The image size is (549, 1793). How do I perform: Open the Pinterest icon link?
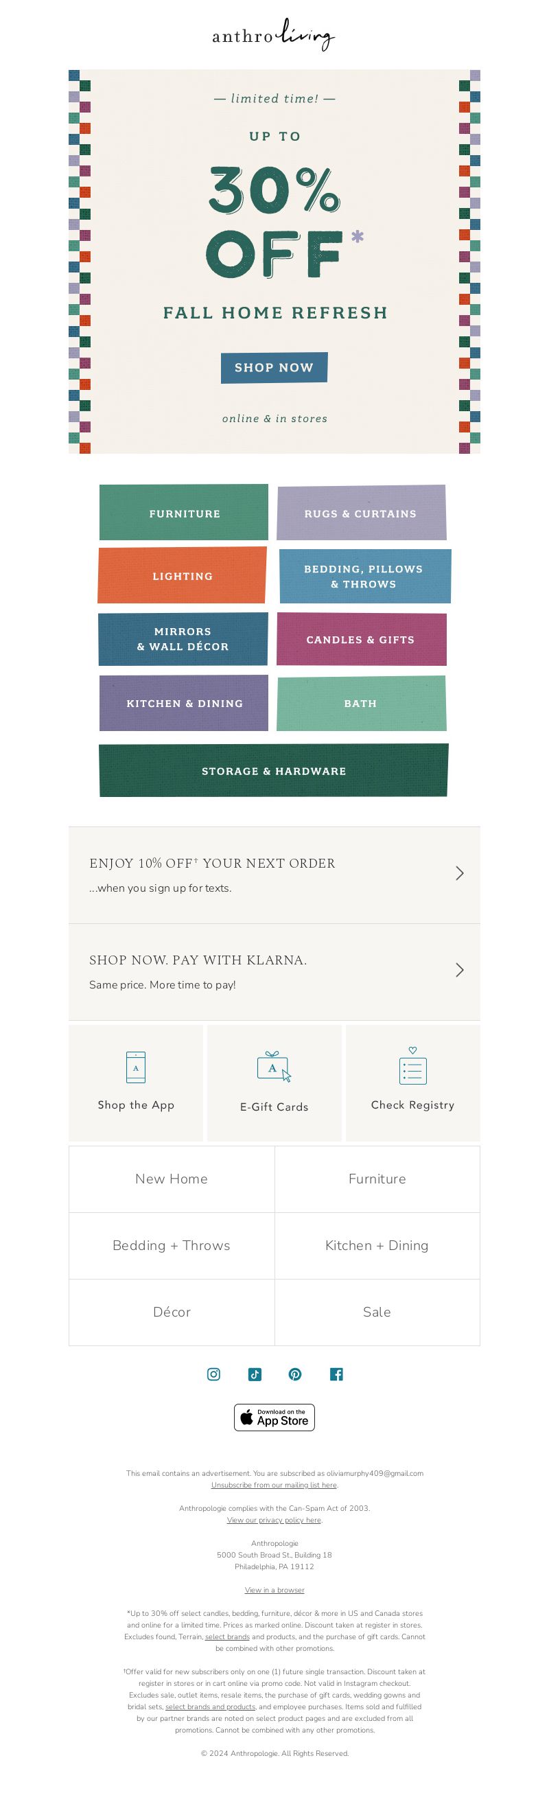(295, 1374)
